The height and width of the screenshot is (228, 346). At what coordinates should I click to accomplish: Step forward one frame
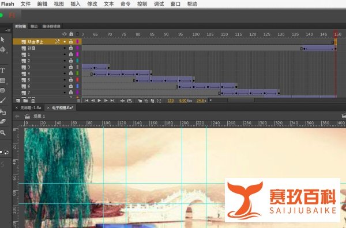point(106,101)
